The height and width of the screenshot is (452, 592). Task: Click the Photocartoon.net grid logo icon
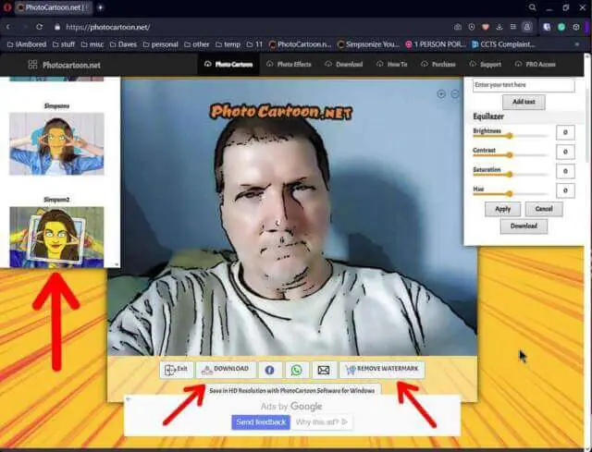pos(33,65)
